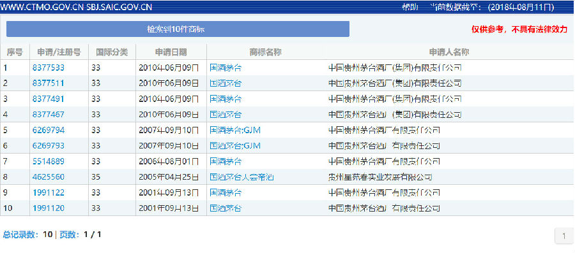Open registration number 8377533
Screen dimensions: 575x253
(x=49, y=68)
